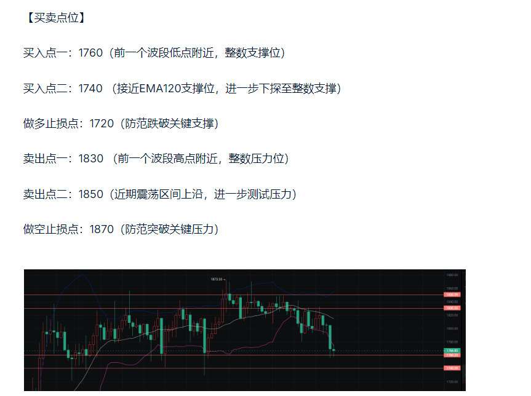Click the 1740.59 red price tag
This screenshot has height=396, width=531.
pos(452,368)
